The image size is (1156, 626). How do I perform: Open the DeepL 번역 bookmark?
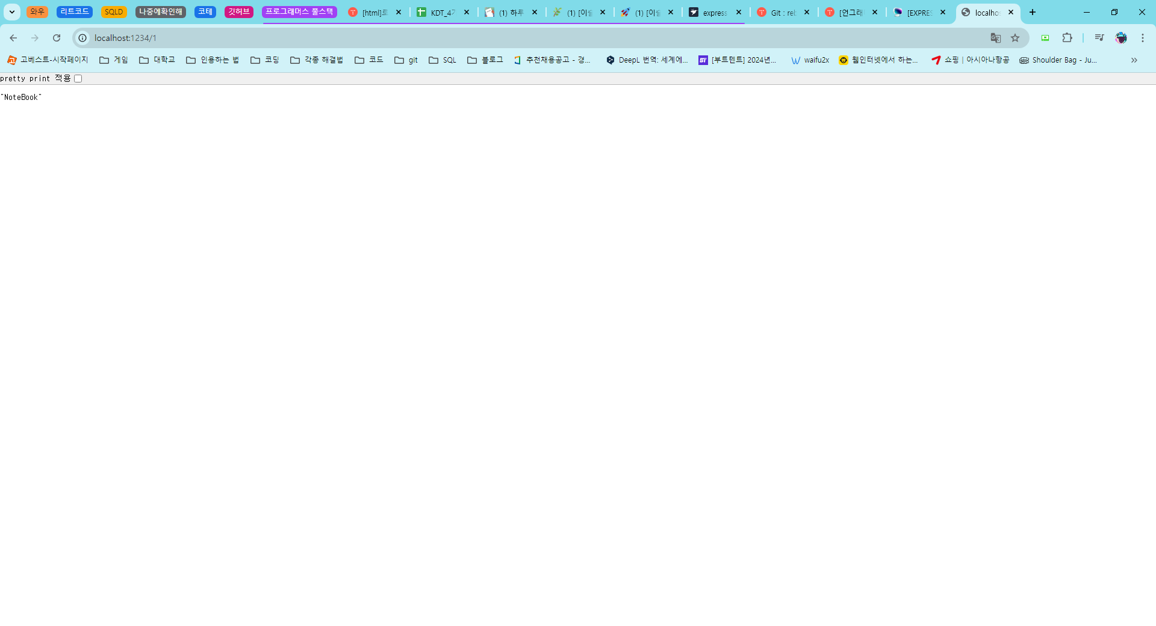pos(647,60)
